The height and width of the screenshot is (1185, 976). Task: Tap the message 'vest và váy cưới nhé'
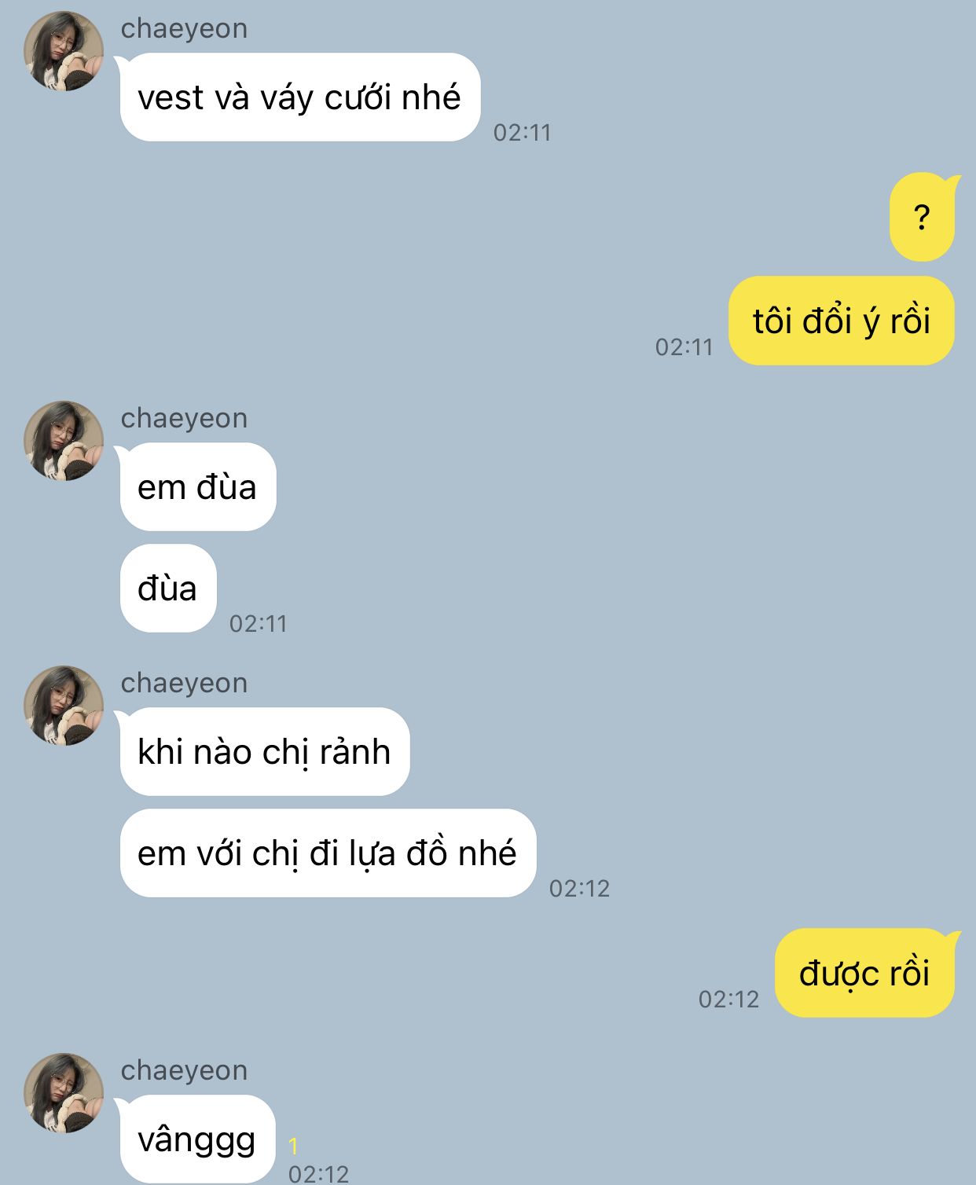pyautogui.click(x=299, y=97)
